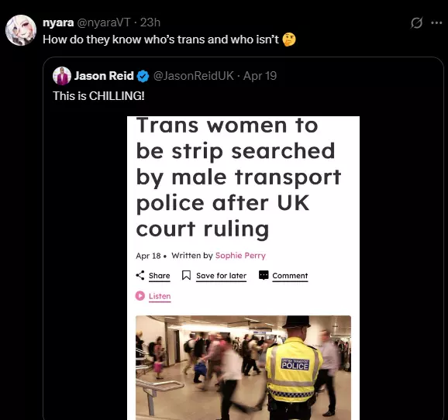Open author Sophie Perry link

(240, 256)
